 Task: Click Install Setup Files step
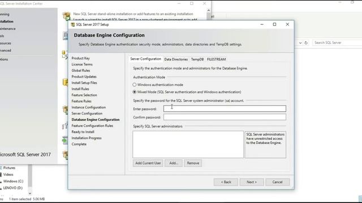click(x=84, y=83)
